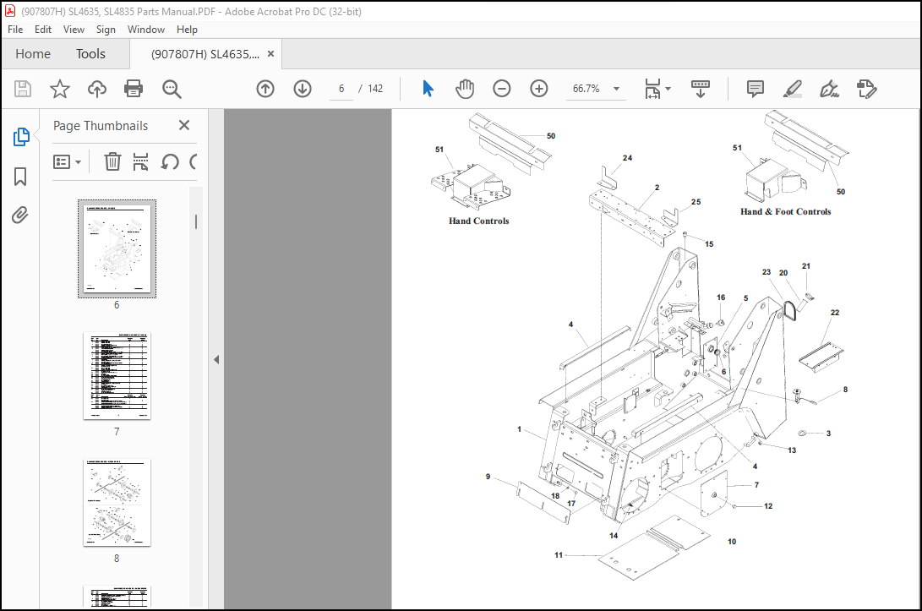The width and height of the screenshot is (922, 611).
Task: Open fit page width options
Action: pyautogui.click(x=657, y=89)
